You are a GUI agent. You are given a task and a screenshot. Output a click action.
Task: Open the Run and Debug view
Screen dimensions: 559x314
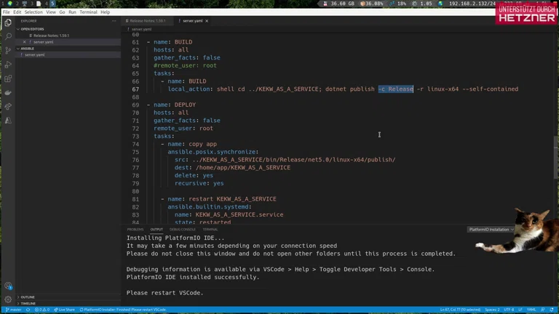pos(8,65)
